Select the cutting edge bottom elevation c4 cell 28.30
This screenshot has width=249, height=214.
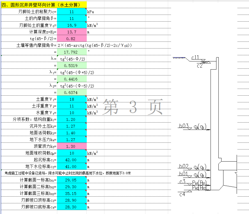click(72, 207)
